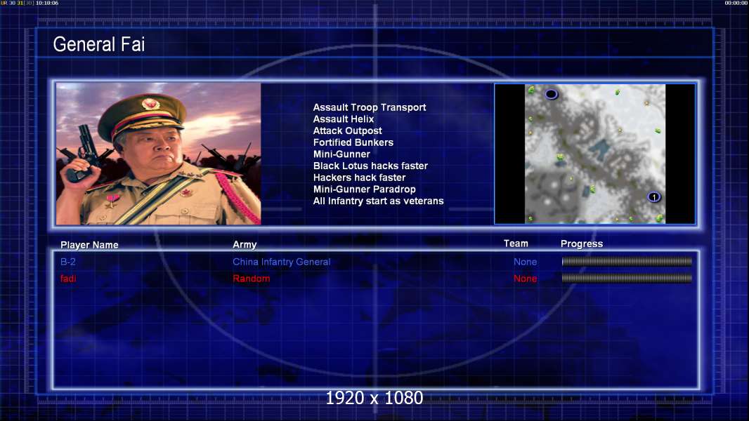Click B-2's loading progress bar
Image resolution: width=749 pixels, height=421 pixels.
[x=627, y=261]
